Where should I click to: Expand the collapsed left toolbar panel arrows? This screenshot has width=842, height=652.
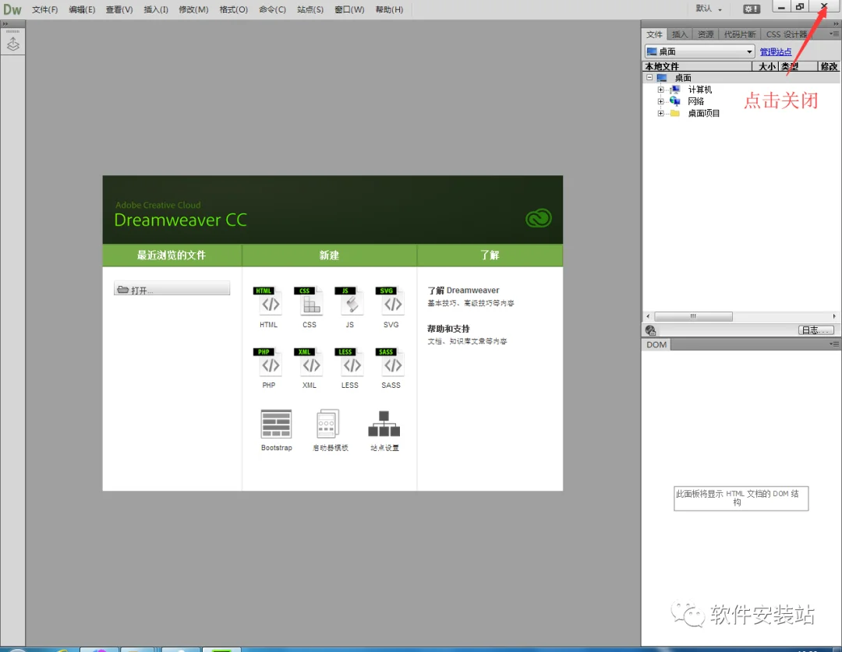pyautogui.click(x=5, y=24)
